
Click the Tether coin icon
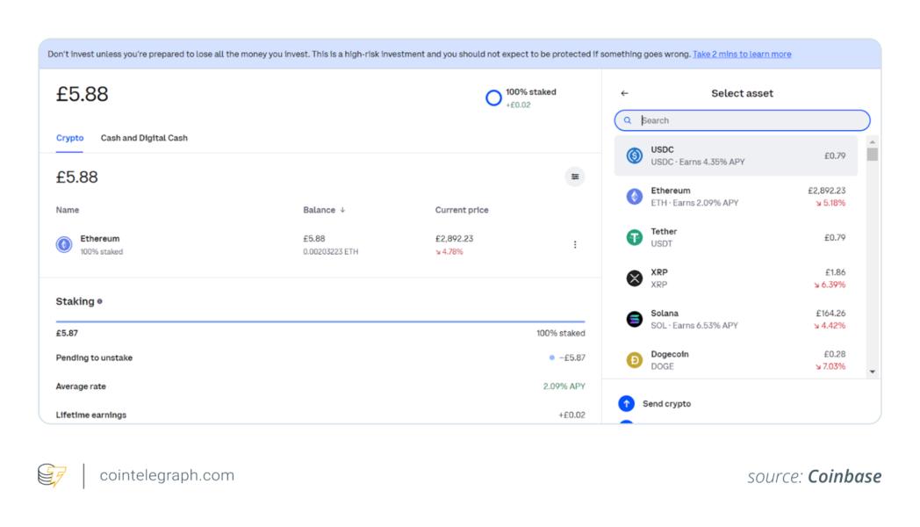pos(635,237)
